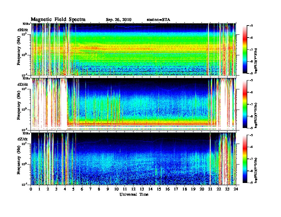The width and height of the screenshot is (281, 217).
Task: Click the color scale bar beside dZ/dt panel
Action: pyautogui.click(x=245, y=159)
